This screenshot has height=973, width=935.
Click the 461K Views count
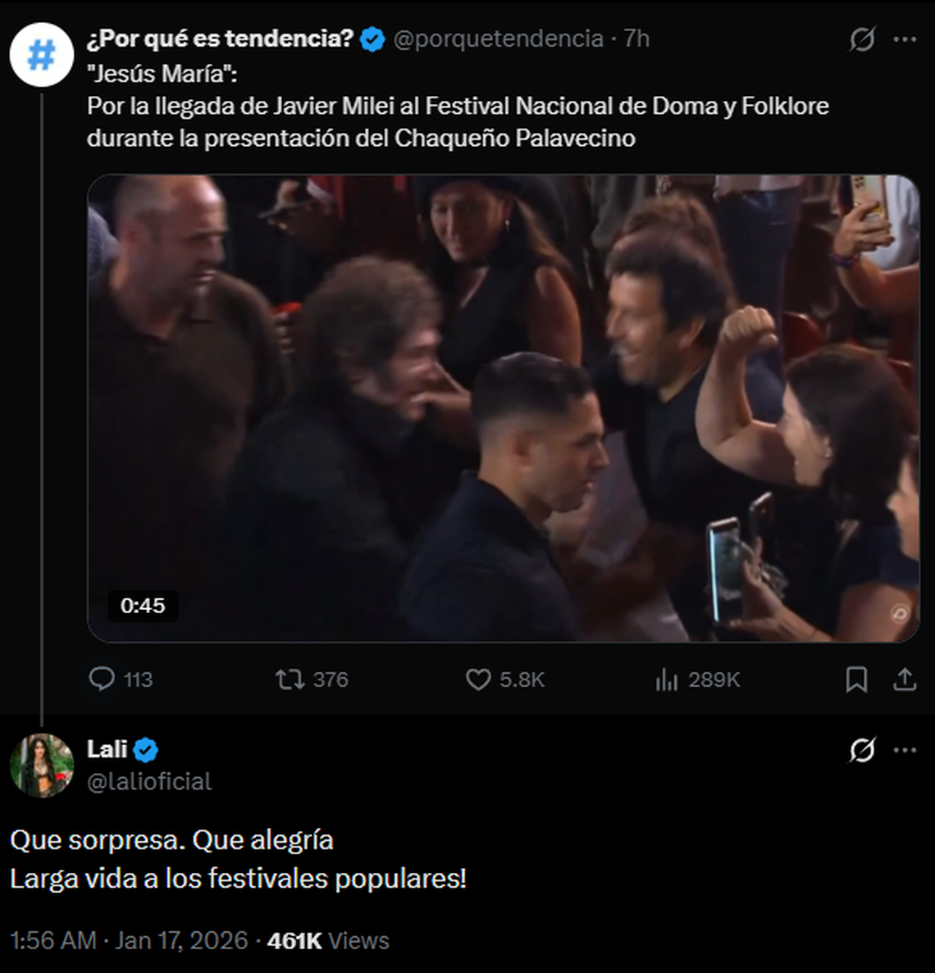pyautogui.click(x=328, y=940)
